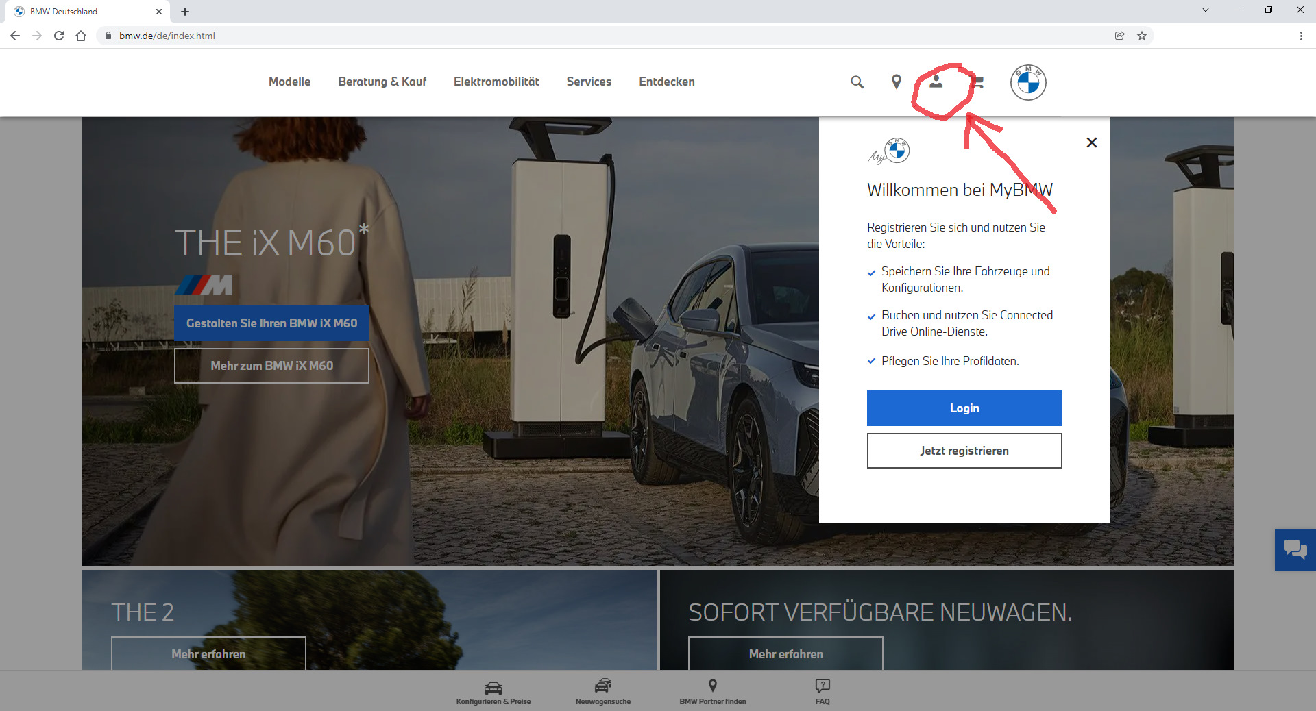Click the search magnifier icon in BMW header
The height and width of the screenshot is (711, 1316).
click(857, 82)
